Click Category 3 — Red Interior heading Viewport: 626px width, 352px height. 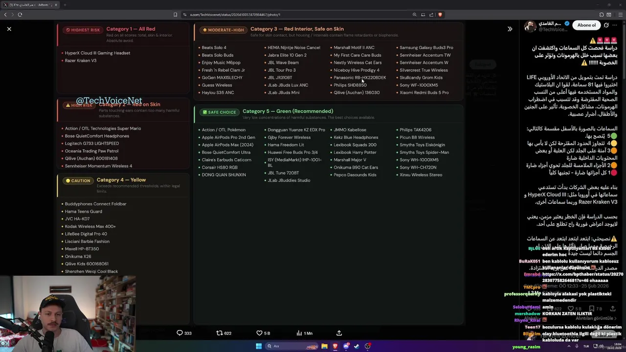297,29
